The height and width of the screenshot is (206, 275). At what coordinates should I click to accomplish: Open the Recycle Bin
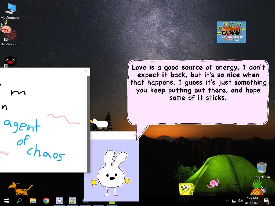[x=262, y=170]
